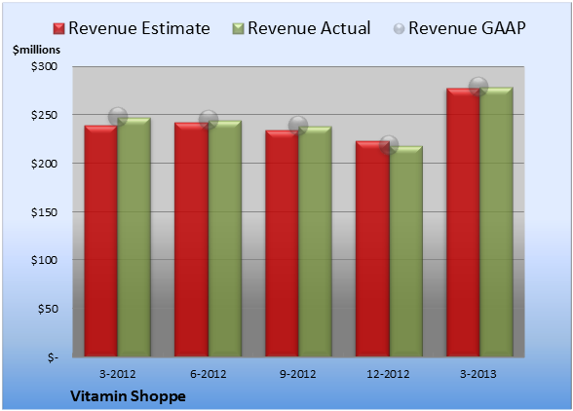Screen dimensions: 573x411
Task: Select the red estimate bar for 6-2012
Action: click(x=191, y=240)
